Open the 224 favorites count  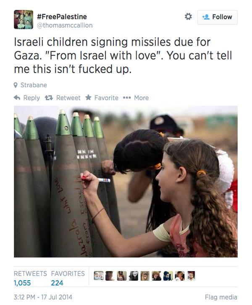point(57,283)
